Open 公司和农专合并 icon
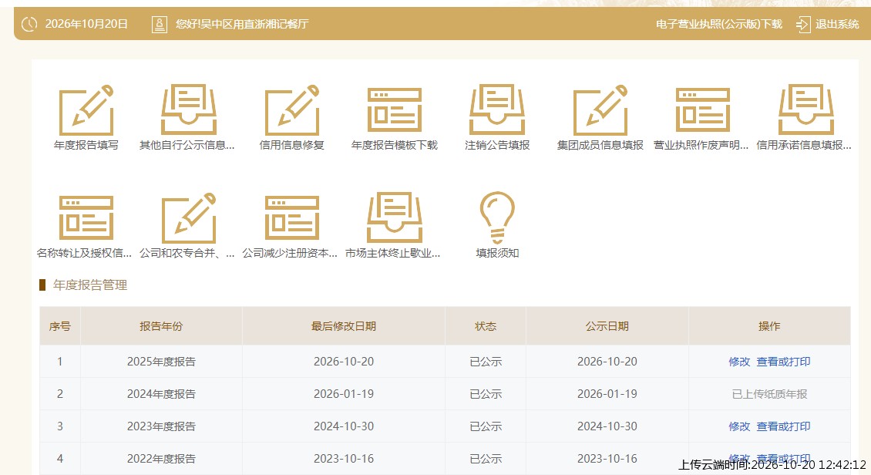The image size is (871, 475). point(189,217)
